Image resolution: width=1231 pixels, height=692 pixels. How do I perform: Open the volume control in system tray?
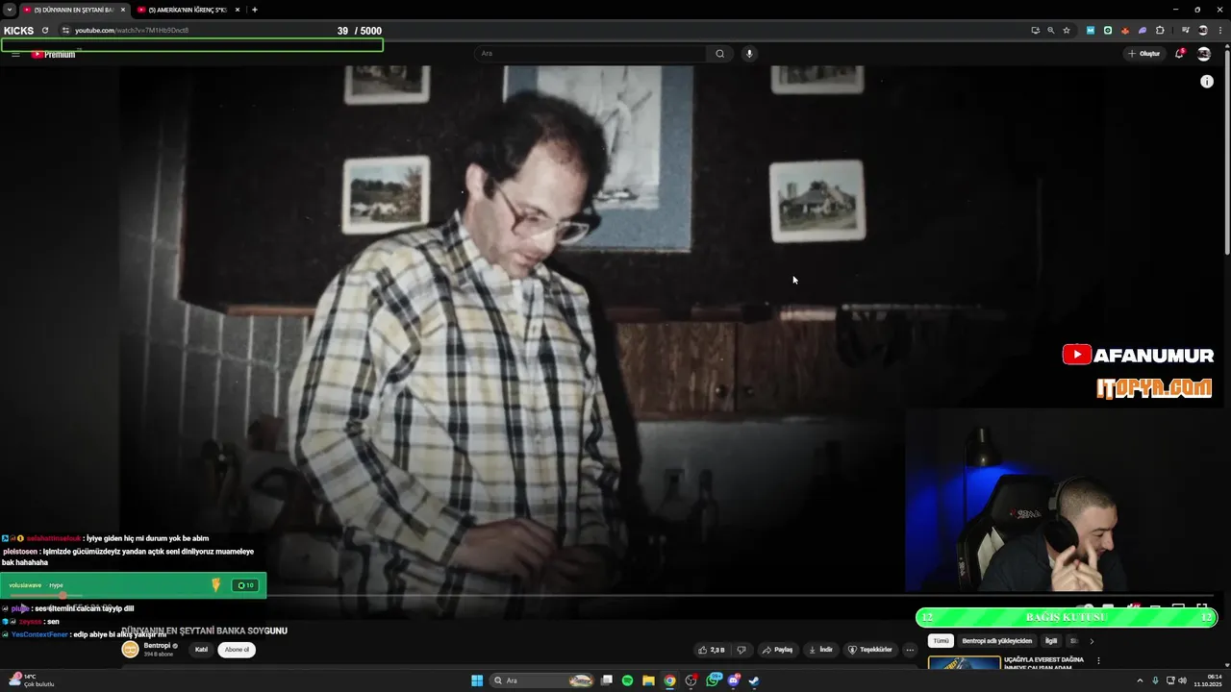(x=1182, y=680)
